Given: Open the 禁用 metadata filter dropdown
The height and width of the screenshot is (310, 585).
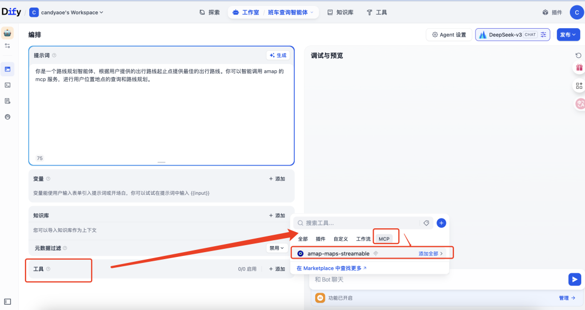Looking at the screenshot, I should [x=277, y=248].
